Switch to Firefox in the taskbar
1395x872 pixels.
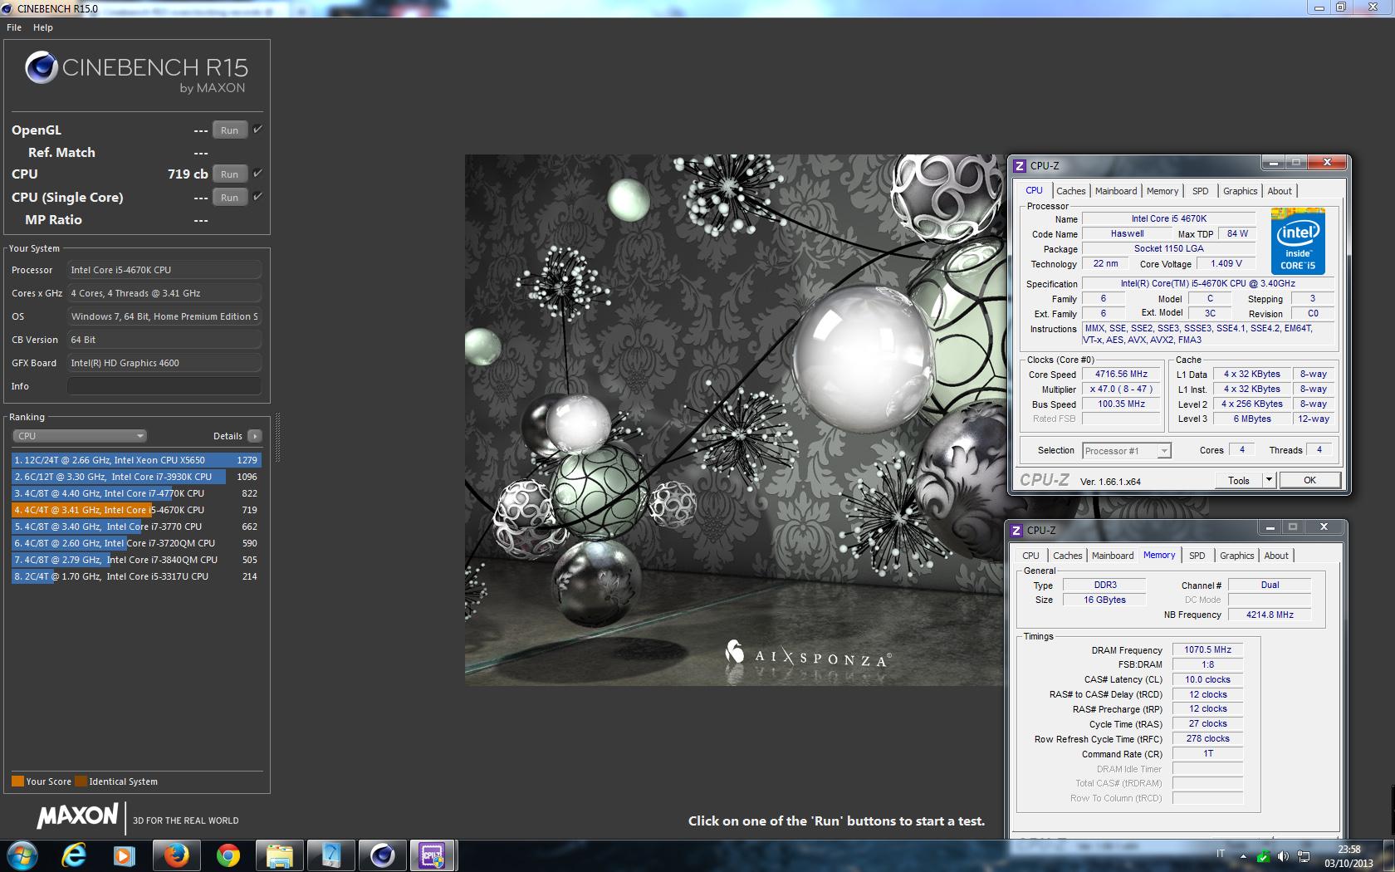coord(176,855)
